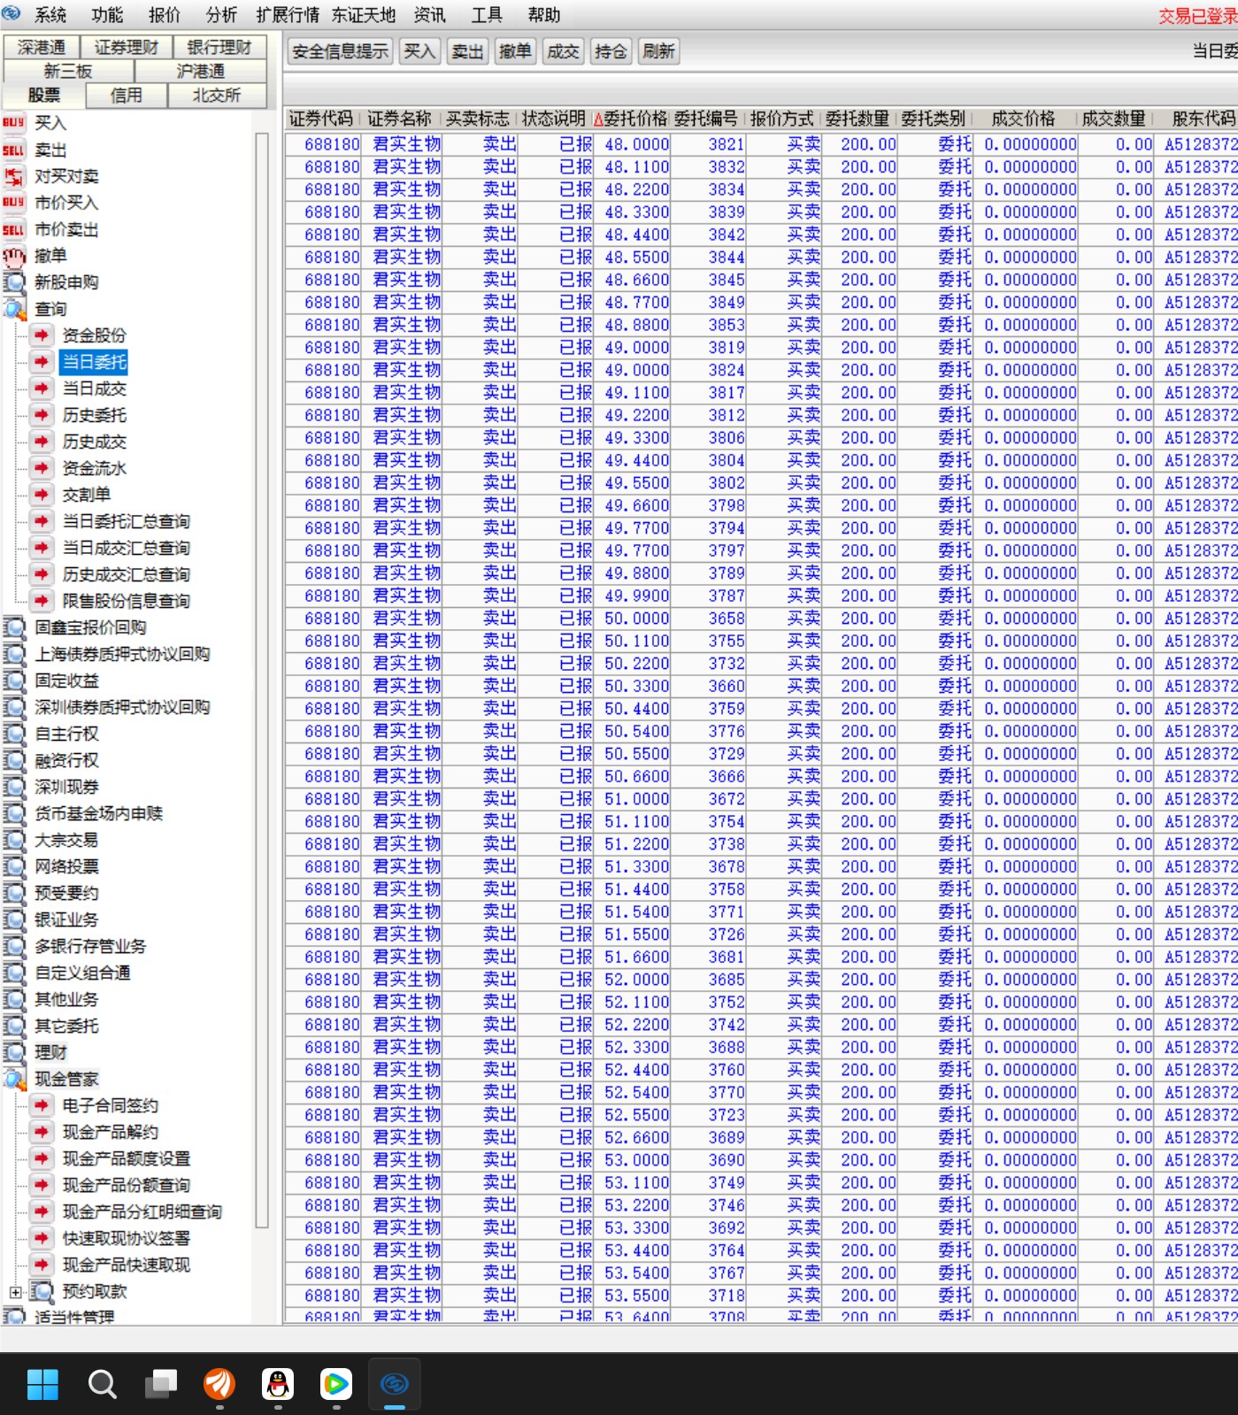Open the 系统 menu
The image size is (1238, 1415).
click(x=50, y=15)
